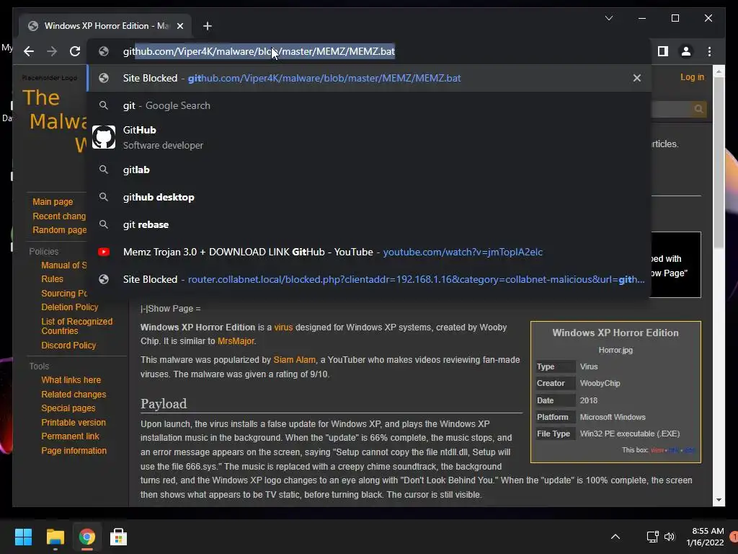Follow the Siam Alam link
The width and height of the screenshot is (738, 554).
[294, 360]
